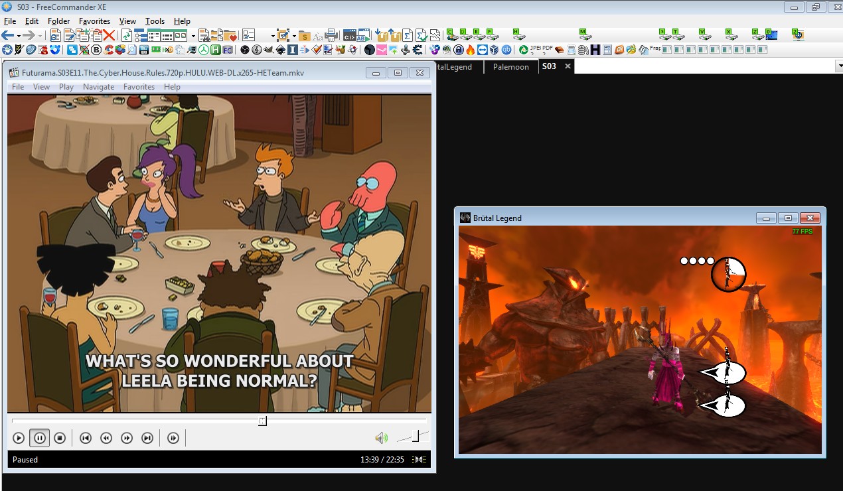The height and width of the screenshot is (491, 843).
Task: Mute the media player speaker icon
Action: (381, 438)
